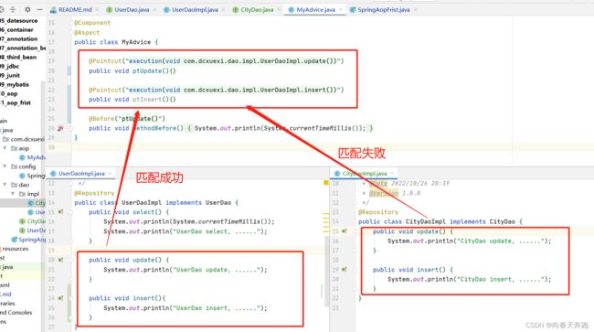Viewport: 594px width, 332px height.
Task: Switch to the CityDao.java tab
Action: click(257, 9)
